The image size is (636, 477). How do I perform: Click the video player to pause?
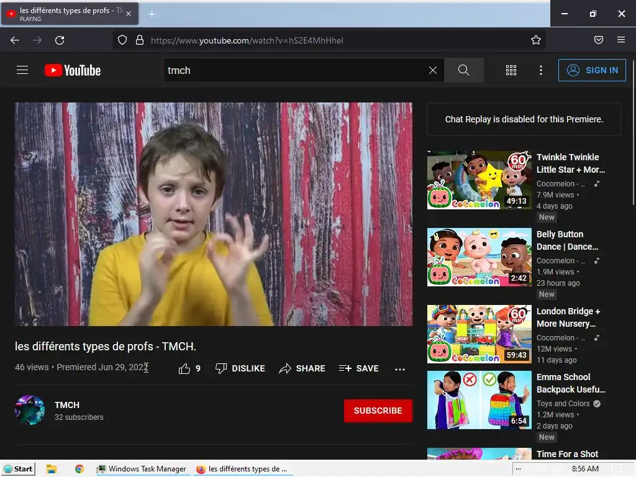[214, 214]
